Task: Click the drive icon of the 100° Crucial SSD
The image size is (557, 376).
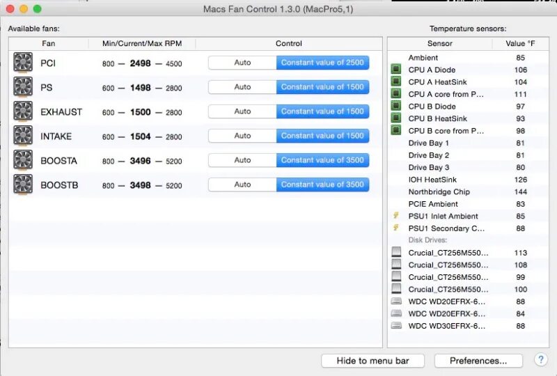Action: click(x=396, y=288)
